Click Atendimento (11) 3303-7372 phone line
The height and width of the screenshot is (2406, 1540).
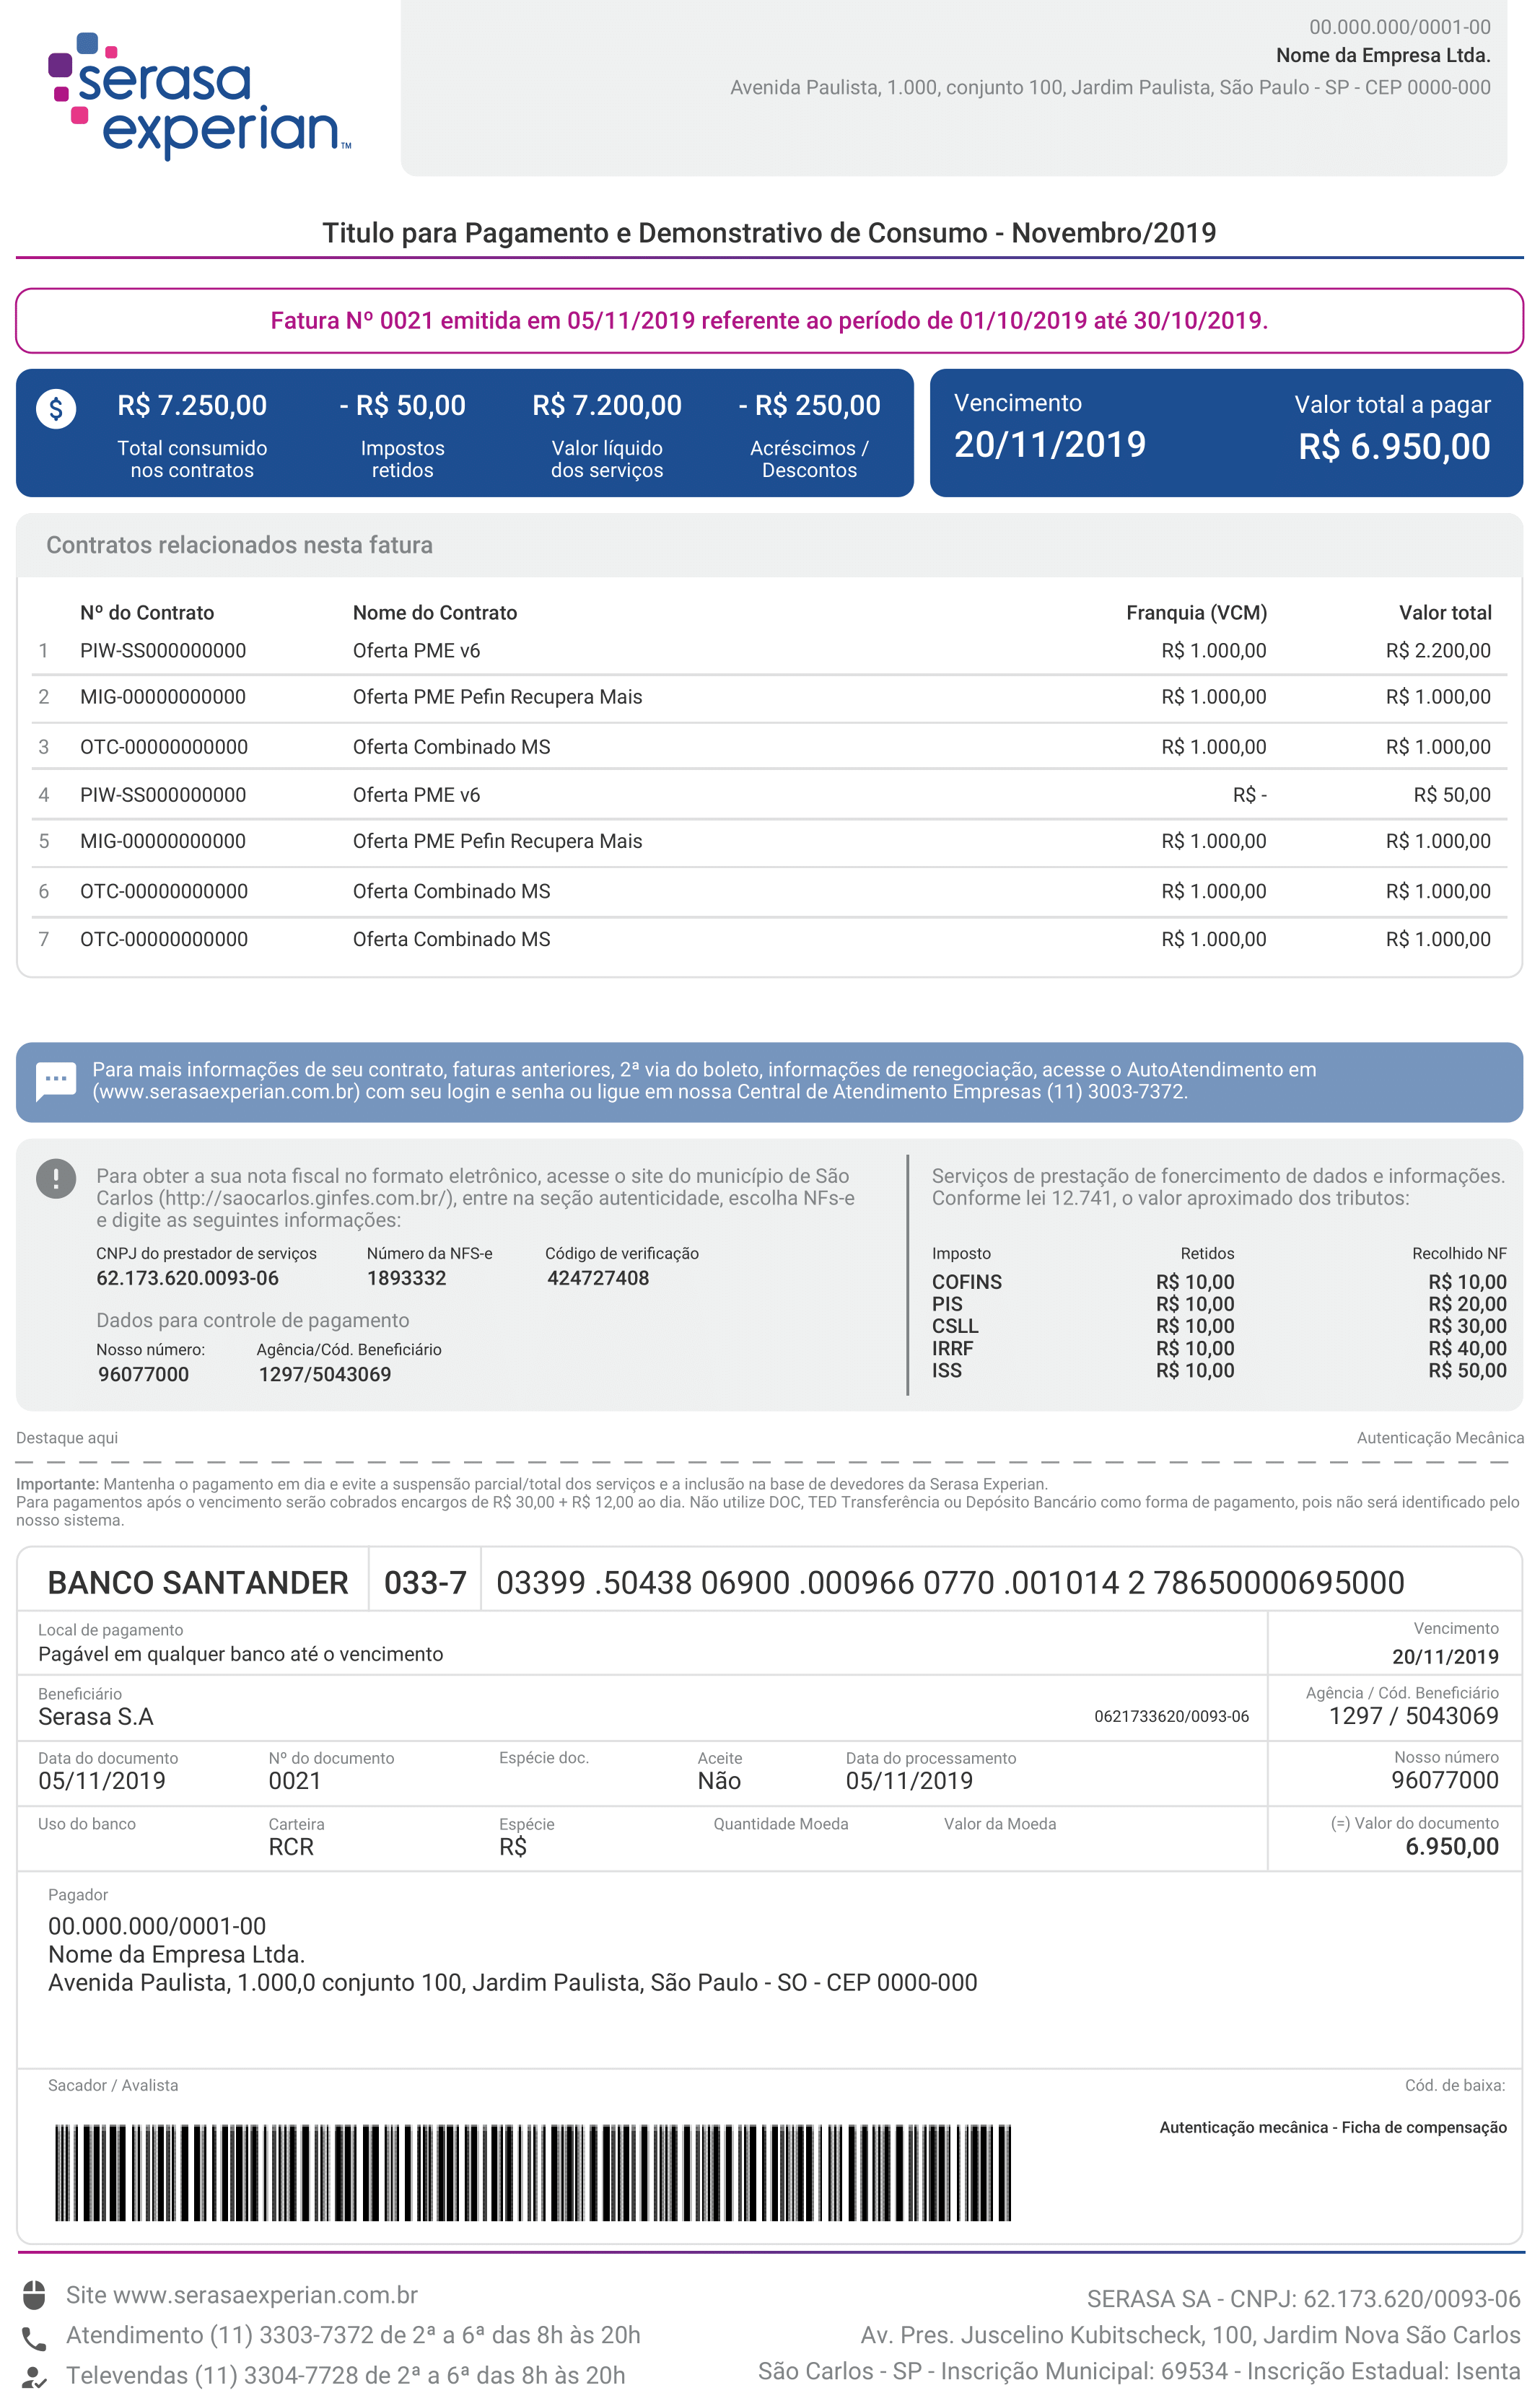[353, 2335]
